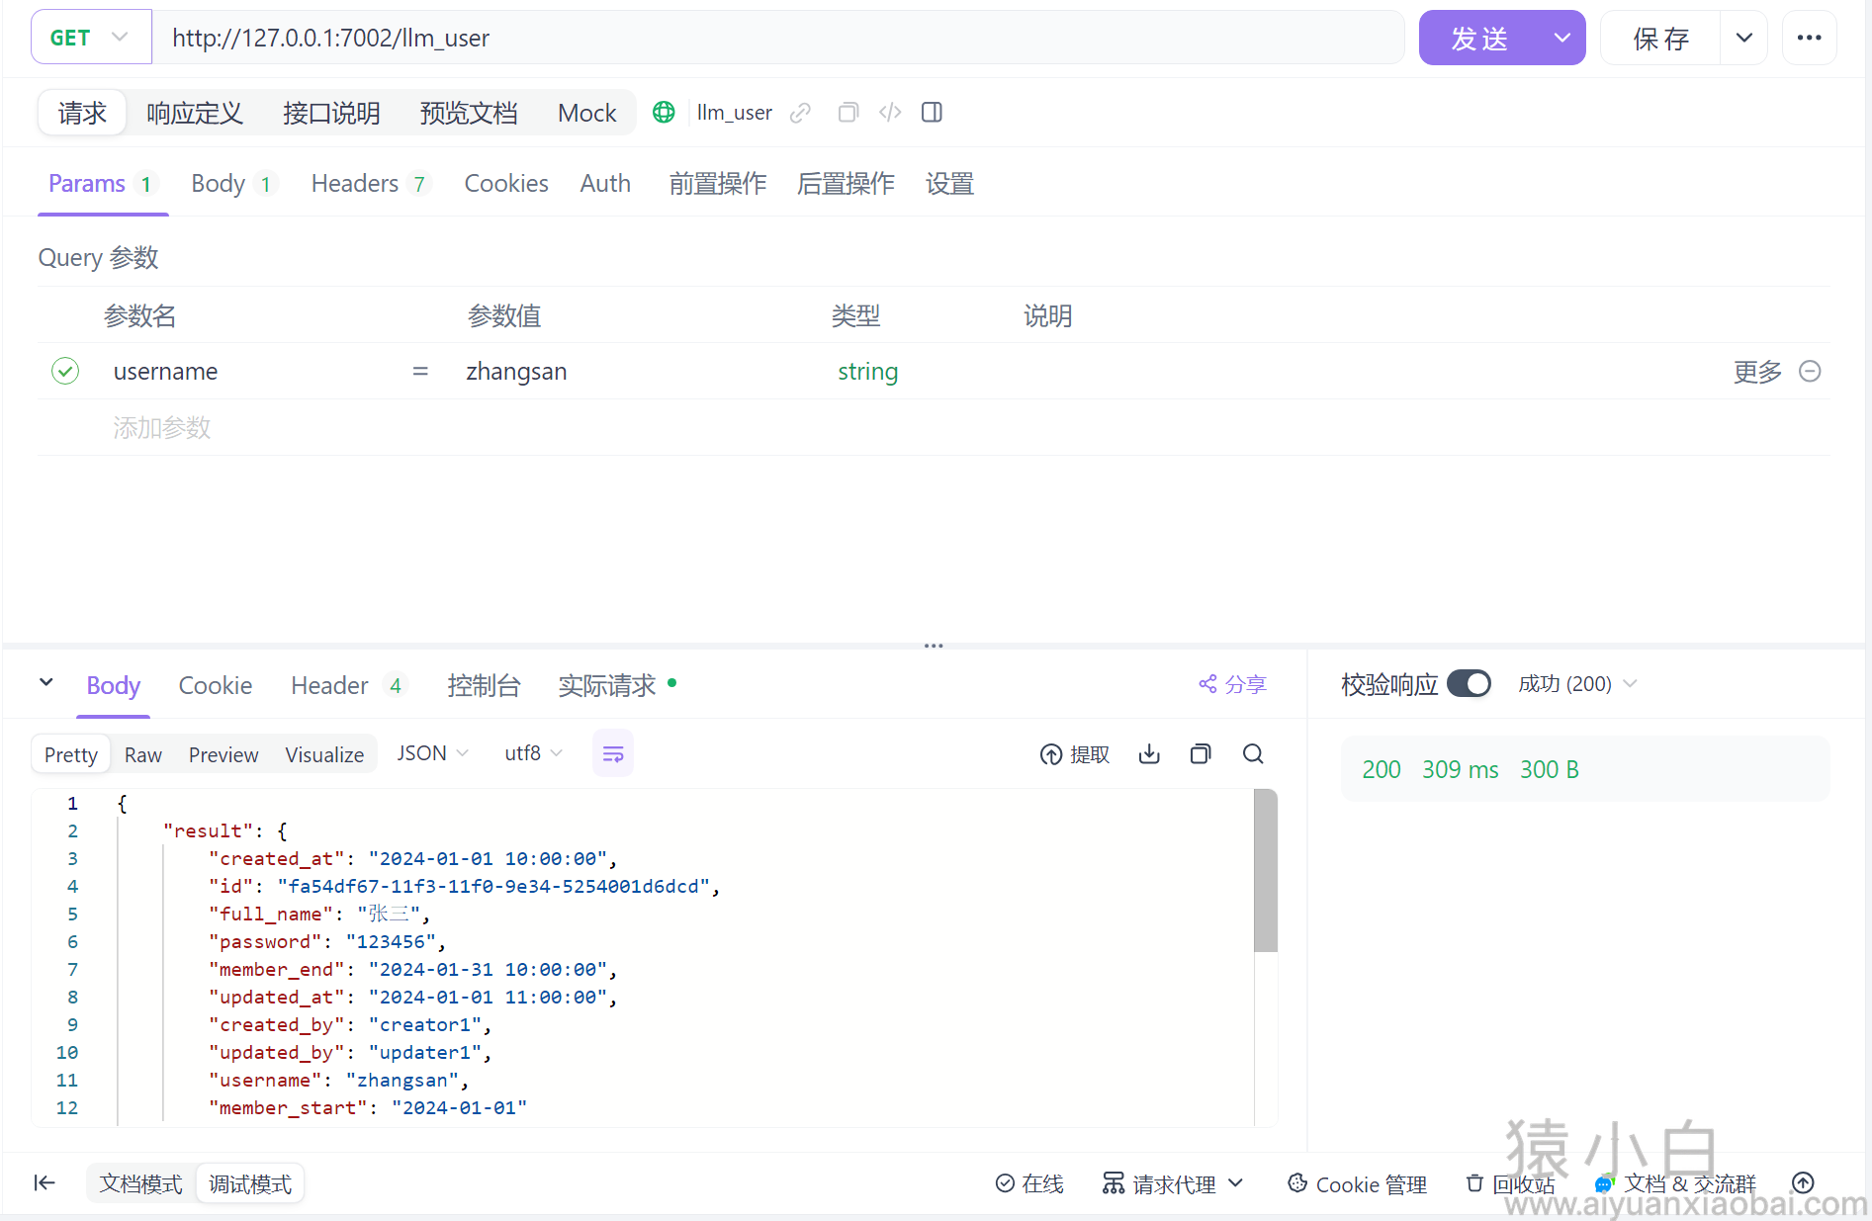The width and height of the screenshot is (1872, 1221).
Task: Switch to 文档模式 view
Action: [x=140, y=1183]
